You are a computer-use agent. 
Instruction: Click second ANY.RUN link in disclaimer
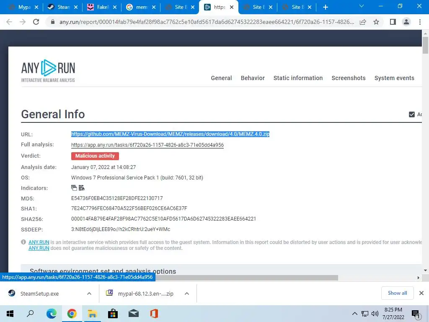point(39,248)
